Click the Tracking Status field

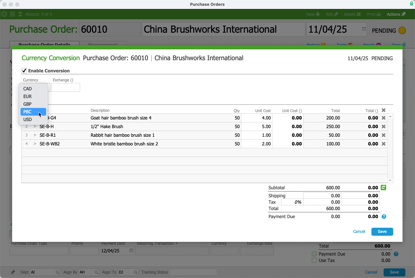pyautogui.click(x=193, y=272)
